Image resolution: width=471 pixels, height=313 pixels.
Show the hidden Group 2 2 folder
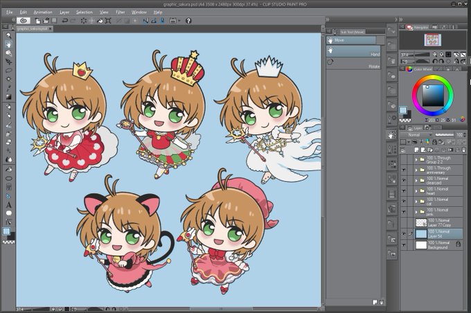403,159
